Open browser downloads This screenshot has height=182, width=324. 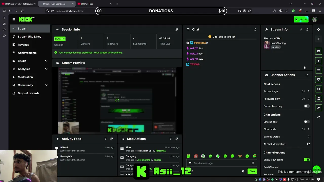275,11
